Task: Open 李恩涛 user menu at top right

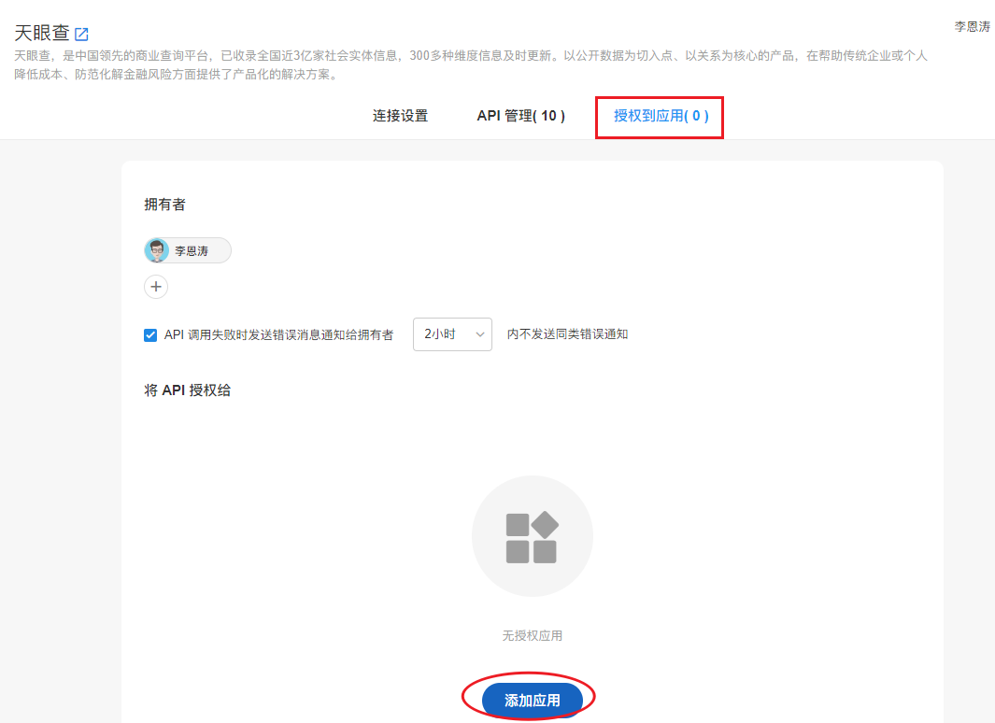Action: [x=973, y=27]
